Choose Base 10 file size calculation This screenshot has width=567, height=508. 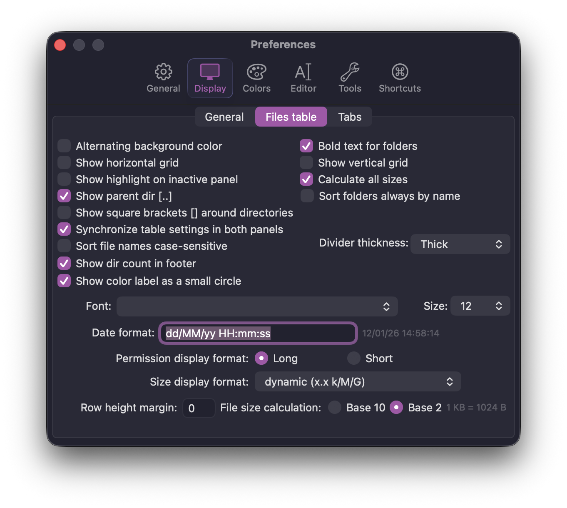[335, 408]
